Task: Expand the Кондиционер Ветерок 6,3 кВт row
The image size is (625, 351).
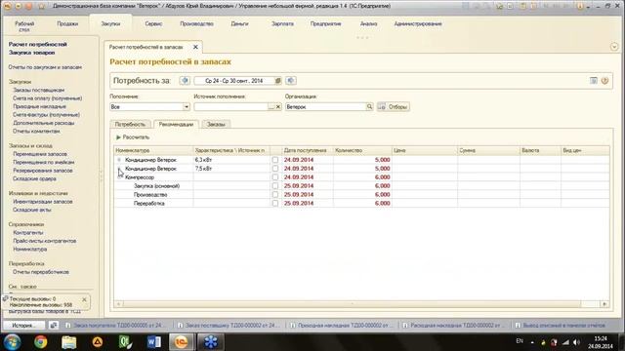Action: pos(119,160)
